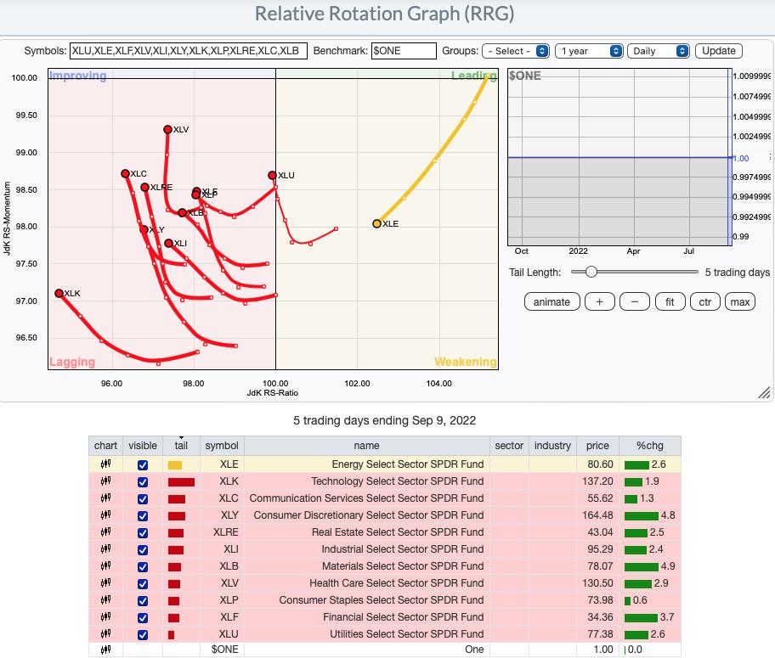The width and height of the screenshot is (775, 658).
Task: Sort table by price column
Action: pyautogui.click(x=597, y=446)
